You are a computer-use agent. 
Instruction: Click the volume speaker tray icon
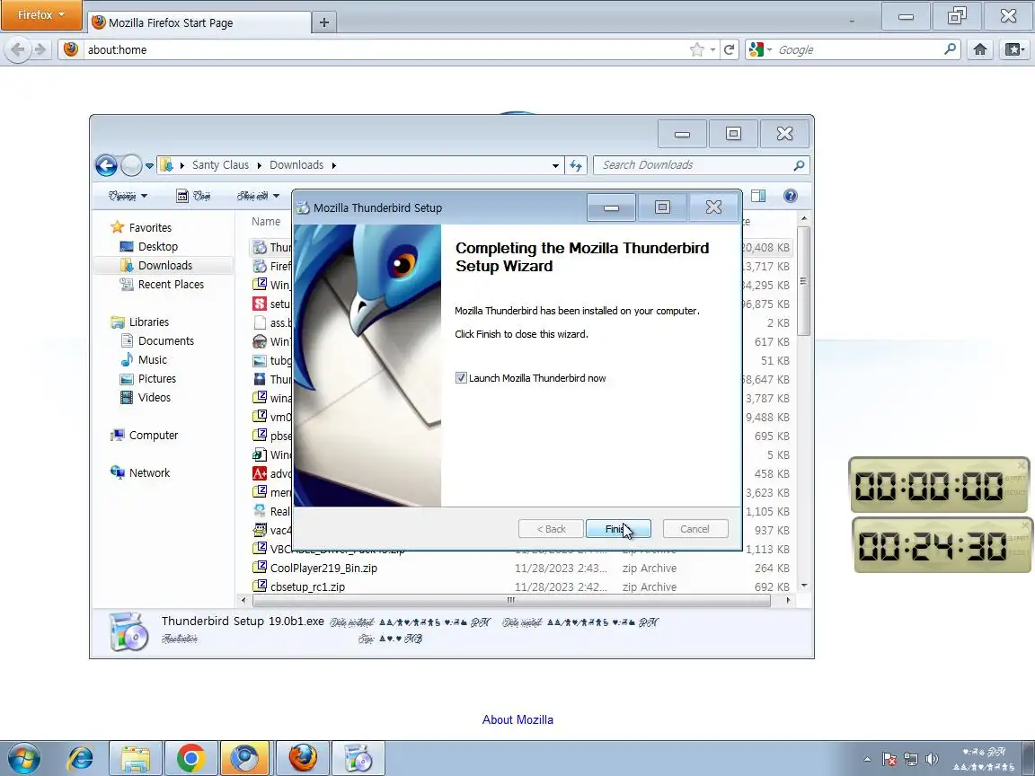pyautogui.click(x=932, y=759)
